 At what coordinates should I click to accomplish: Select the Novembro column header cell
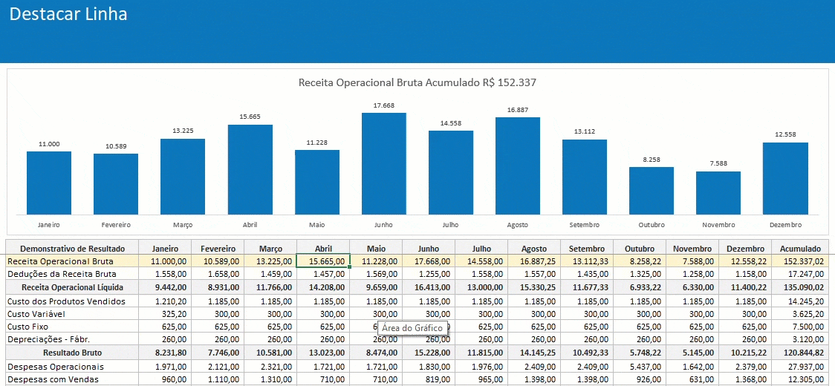coord(692,248)
